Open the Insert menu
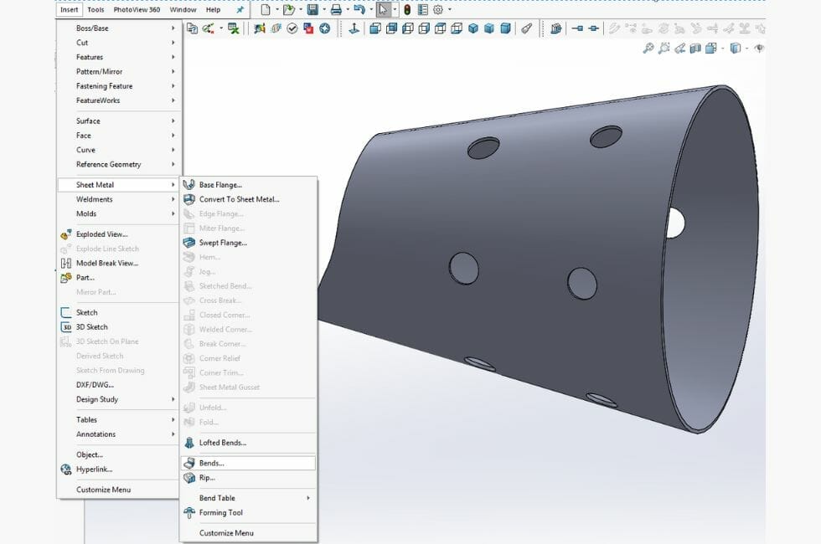 point(68,9)
